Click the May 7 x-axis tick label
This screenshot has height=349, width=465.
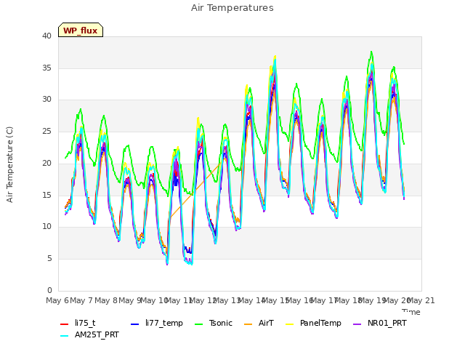[x=81, y=300]
